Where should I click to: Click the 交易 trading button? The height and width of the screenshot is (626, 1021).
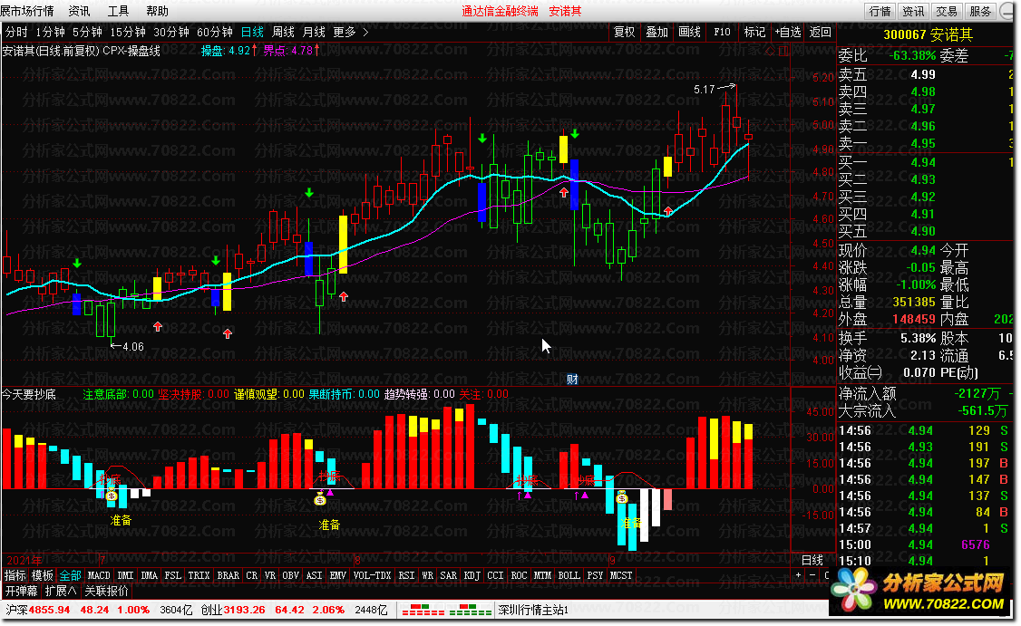[946, 11]
